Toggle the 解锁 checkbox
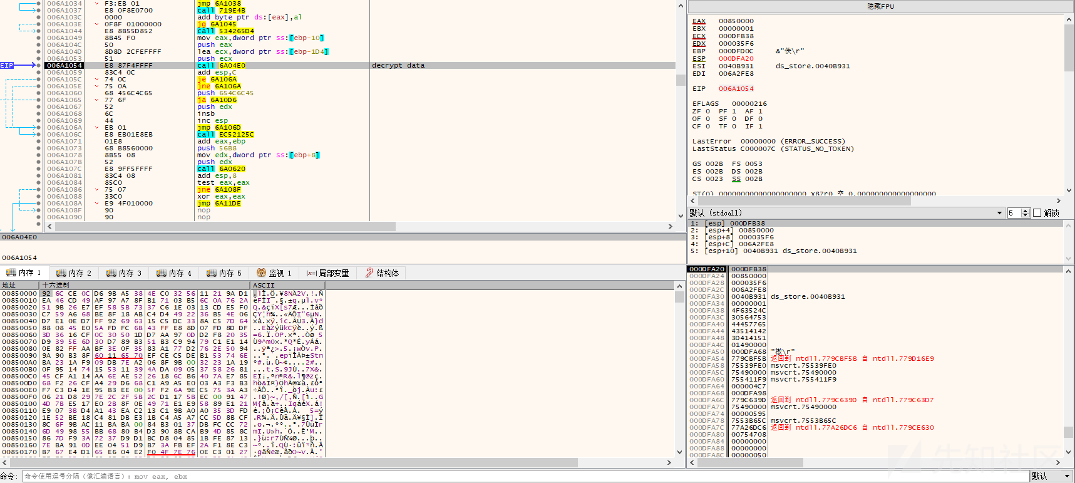This screenshot has width=1075, height=483. tap(1037, 213)
